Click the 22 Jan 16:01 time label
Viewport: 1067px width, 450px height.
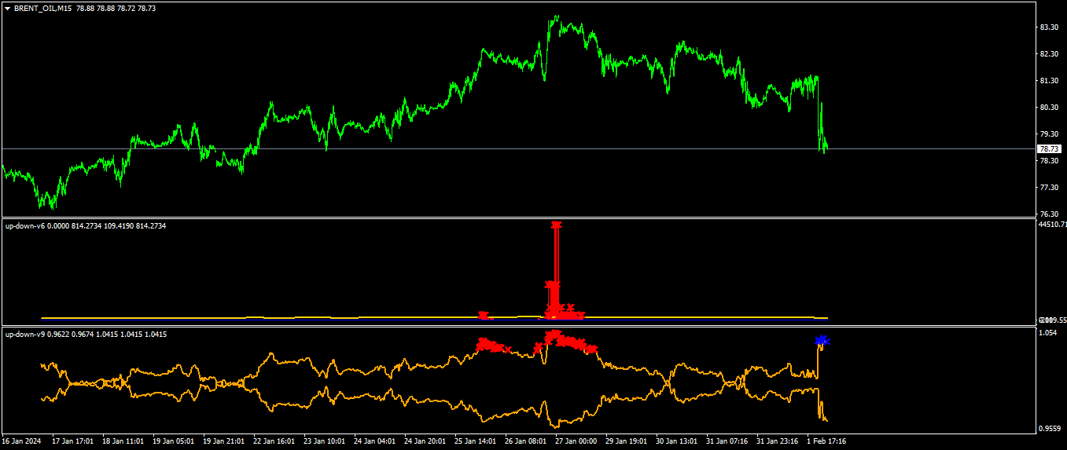(274, 441)
